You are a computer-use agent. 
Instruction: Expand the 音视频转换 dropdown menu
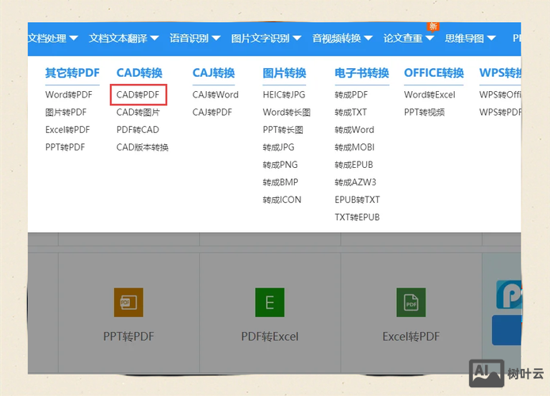pyautogui.click(x=342, y=38)
